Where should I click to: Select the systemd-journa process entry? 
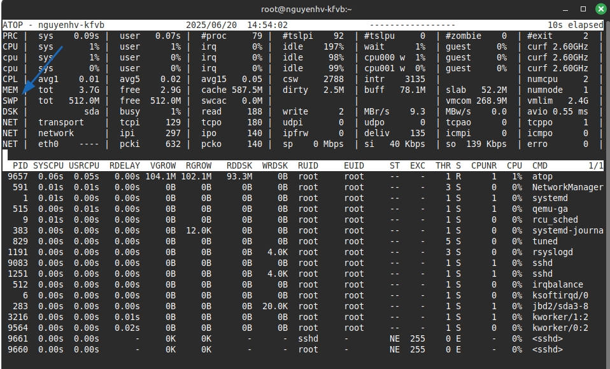click(567, 230)
